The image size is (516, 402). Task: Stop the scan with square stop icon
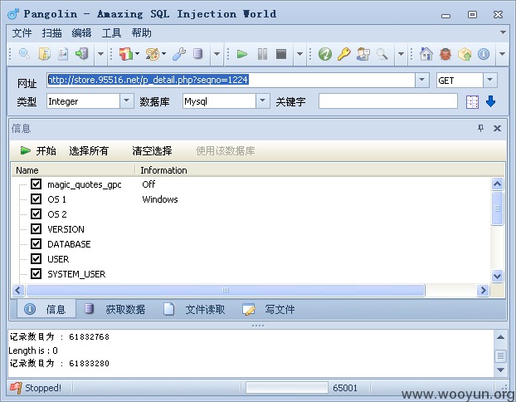281,54
